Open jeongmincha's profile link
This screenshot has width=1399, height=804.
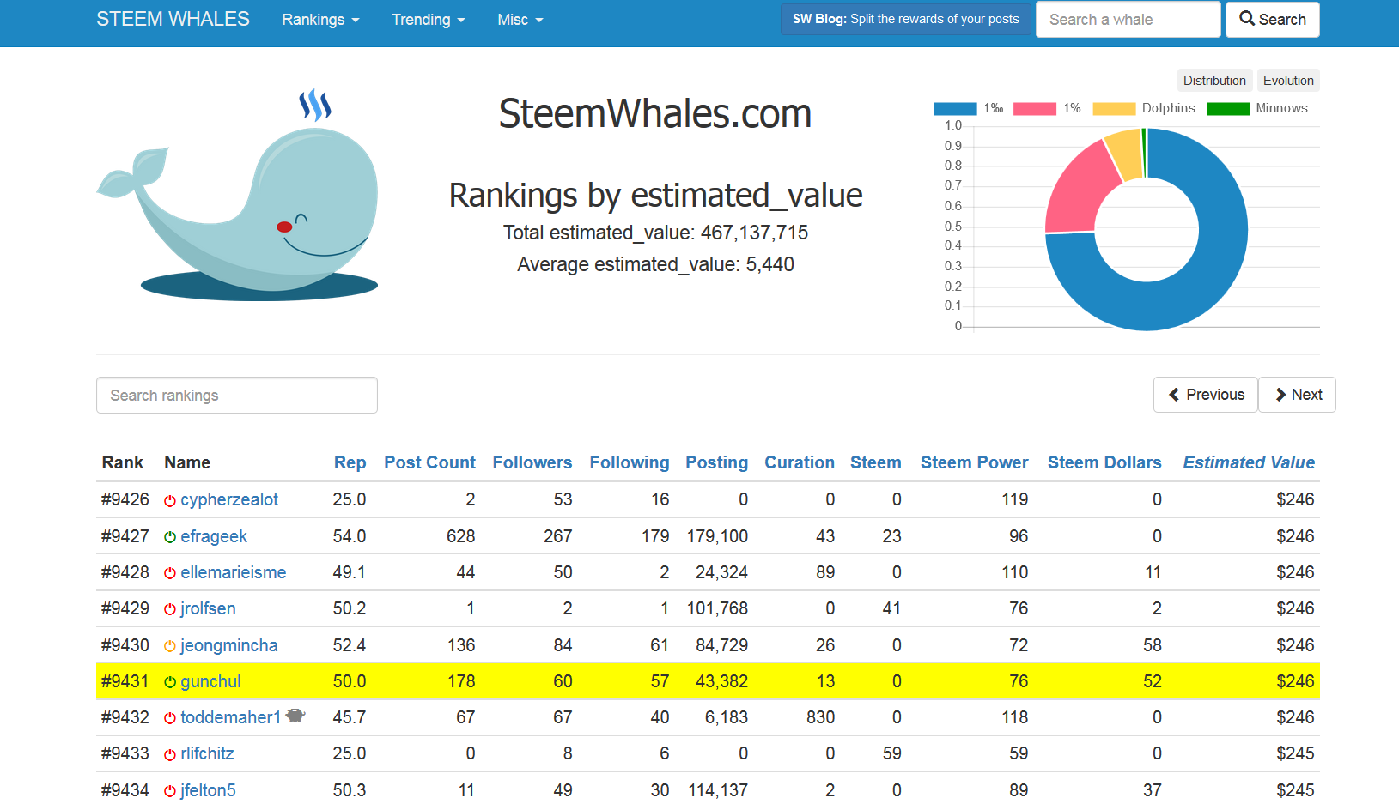(x=229, y=645)
